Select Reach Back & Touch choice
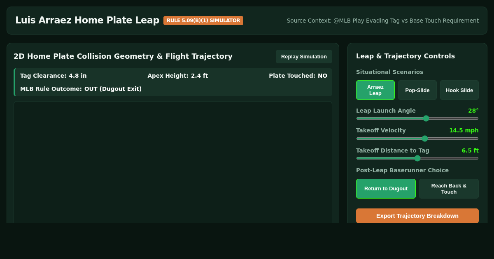 pyautogui.click(x=449, y=189)
